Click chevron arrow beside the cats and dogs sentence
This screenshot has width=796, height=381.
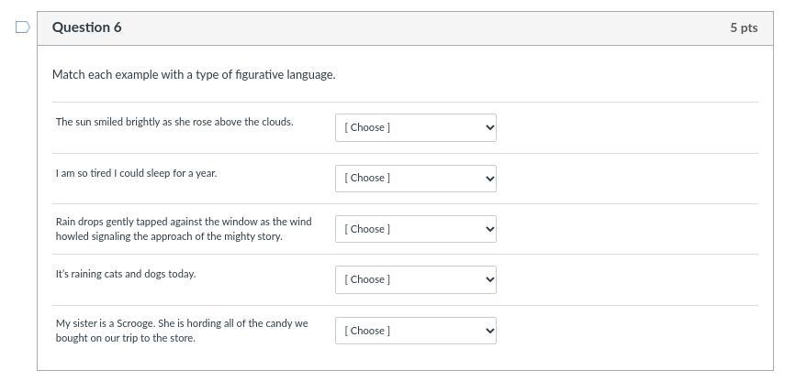489,280
